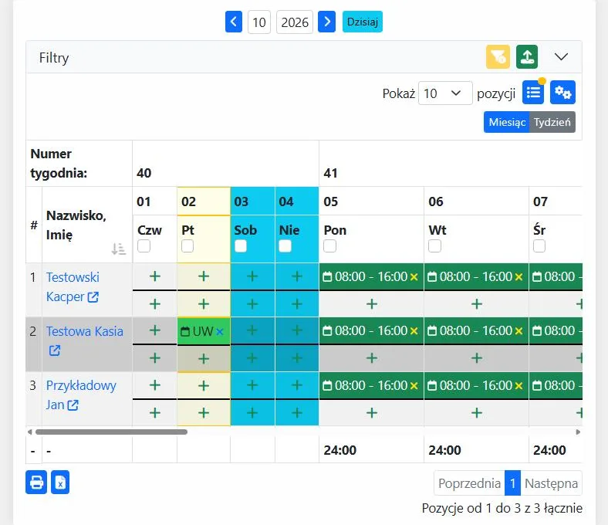Go to Następna page
The height and width of the screenshot is (525, 608).
click(x=551, y=483)
